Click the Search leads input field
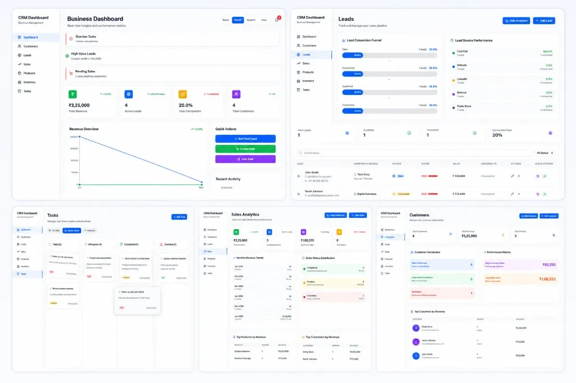Image resolution: width=576 pixels, height=383 pixels. tap(415, 153)
